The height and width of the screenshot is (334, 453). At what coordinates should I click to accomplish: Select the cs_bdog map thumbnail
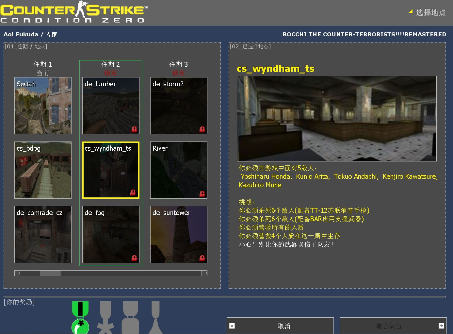[43, 170]
